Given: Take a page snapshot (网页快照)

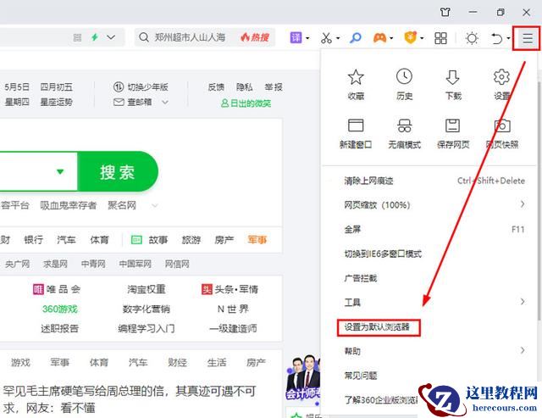Looking at the screenshot, I should 502,134.
